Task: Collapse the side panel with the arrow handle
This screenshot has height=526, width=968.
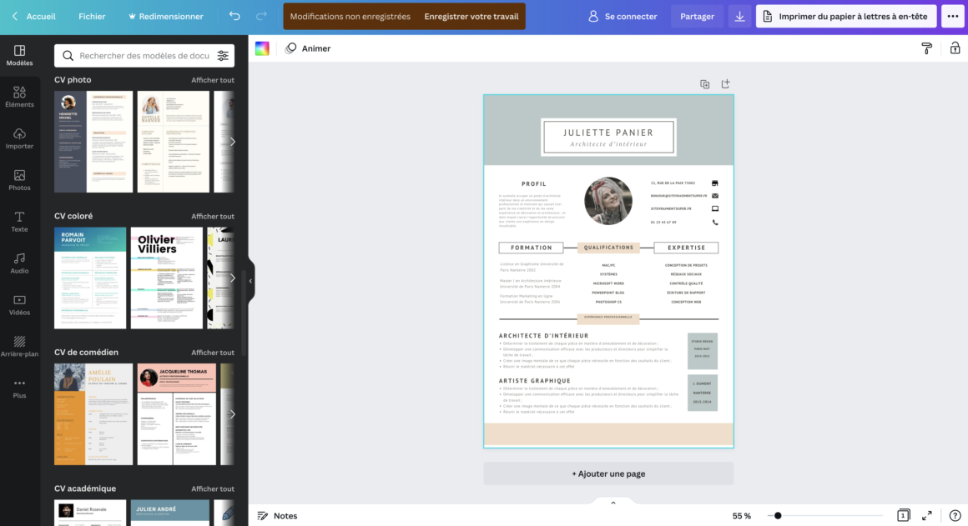Action: [250, 281]
